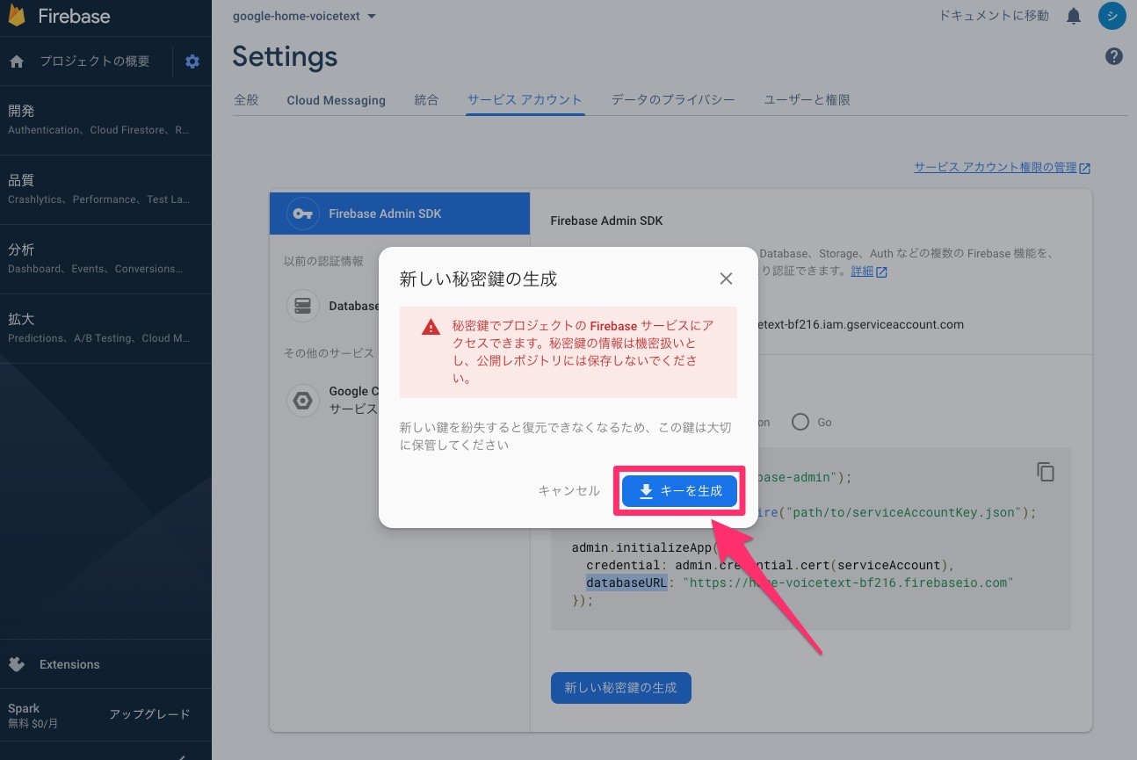This screenshot has width=1137, height=760.
Task: Expand the 拡大 sidebar section
Action: tap(105, 329)
